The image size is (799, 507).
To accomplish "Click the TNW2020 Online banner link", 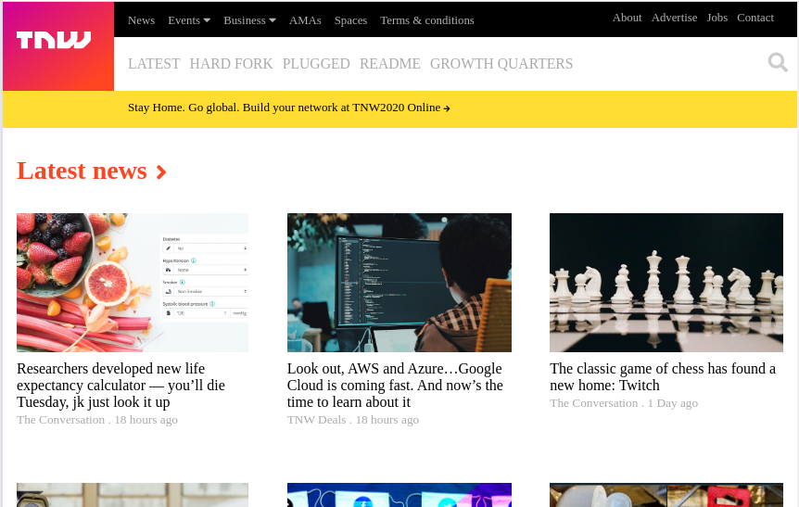I will click(288, 108).
